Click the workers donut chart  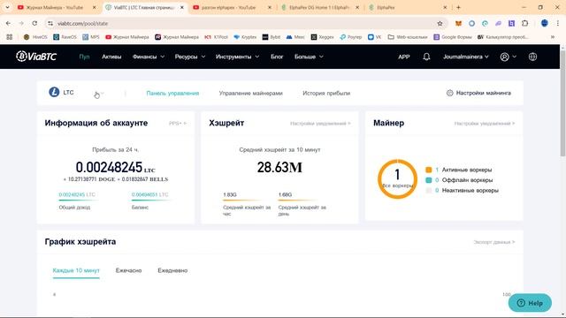397,178
